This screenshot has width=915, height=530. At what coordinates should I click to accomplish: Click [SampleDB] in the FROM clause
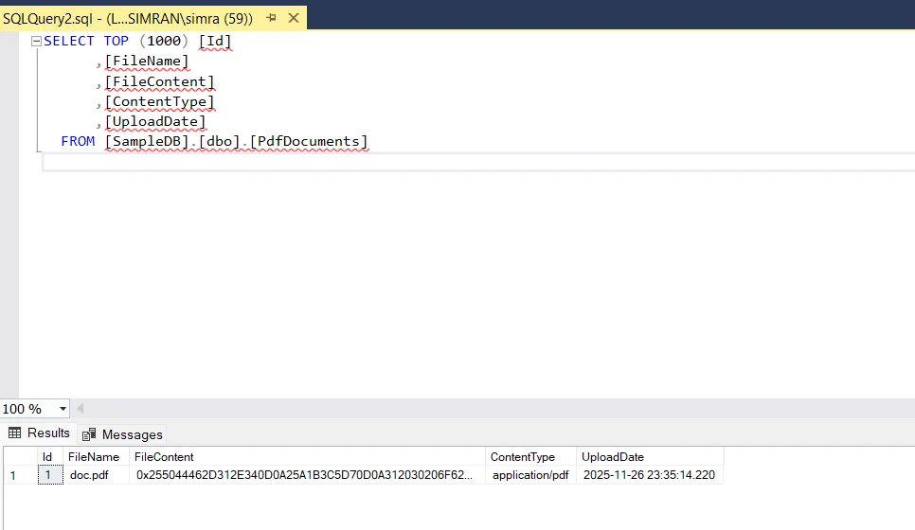[147, 142]
